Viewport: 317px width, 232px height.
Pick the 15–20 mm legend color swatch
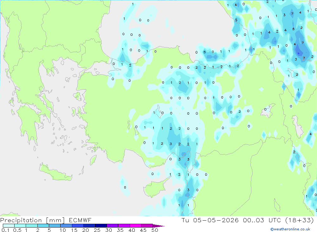click(78, 226)
